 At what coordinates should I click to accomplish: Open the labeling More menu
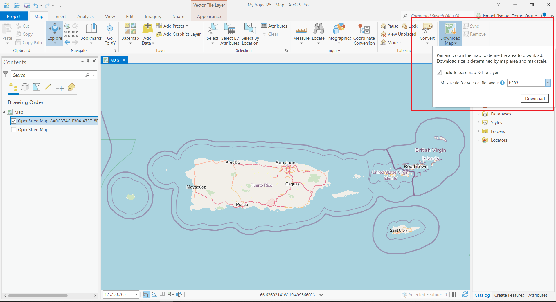(391, 43)
